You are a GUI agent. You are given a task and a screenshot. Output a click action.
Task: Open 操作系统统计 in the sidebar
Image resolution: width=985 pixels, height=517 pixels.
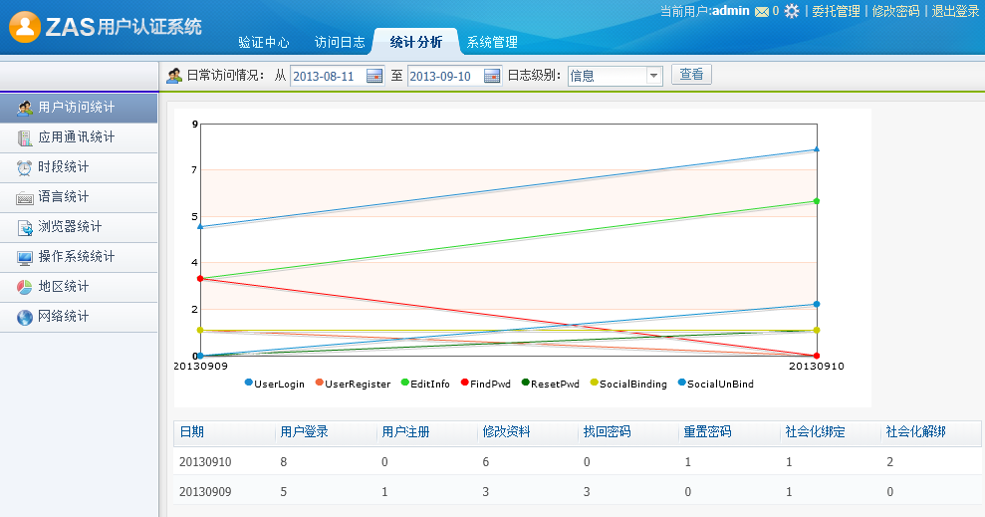[x=76, y=257]
